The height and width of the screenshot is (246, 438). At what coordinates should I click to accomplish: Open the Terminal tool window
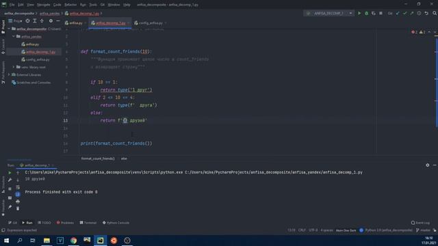88,223
